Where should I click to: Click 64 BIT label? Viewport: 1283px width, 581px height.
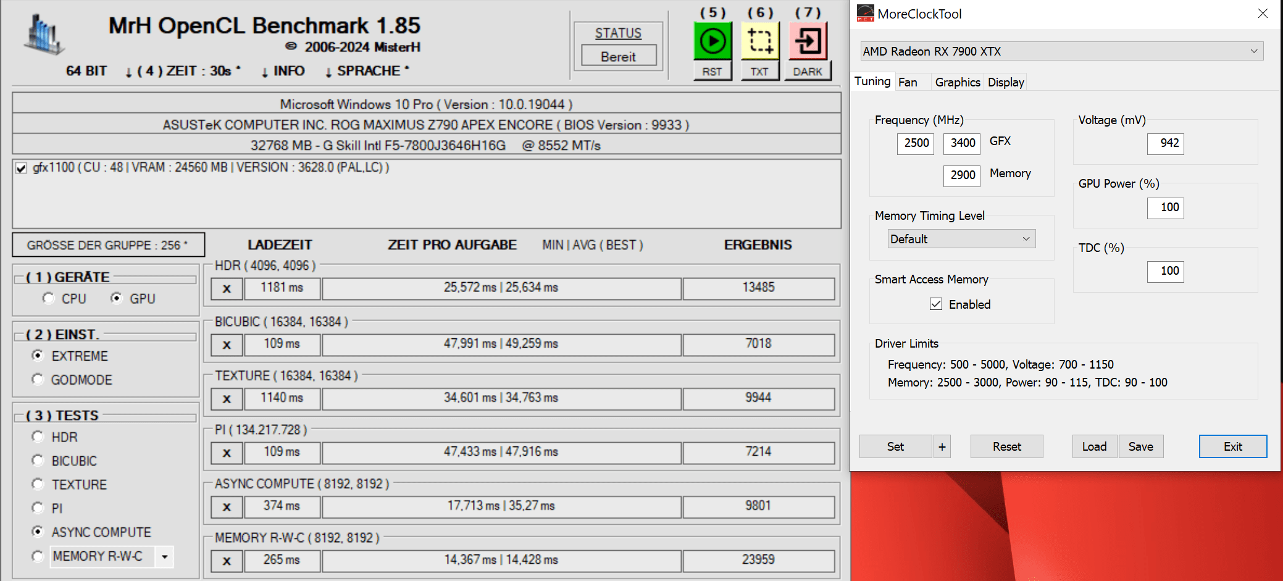coord(86,71)
